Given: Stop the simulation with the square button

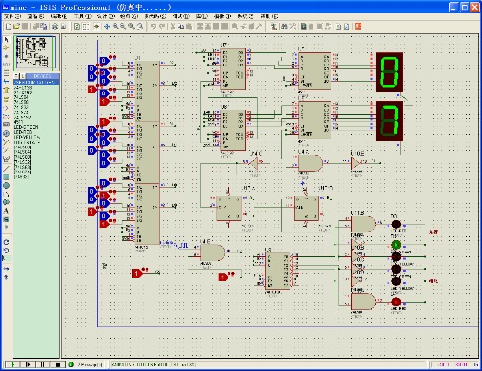Looking at the screenshot, I should (x=58, y=364).
